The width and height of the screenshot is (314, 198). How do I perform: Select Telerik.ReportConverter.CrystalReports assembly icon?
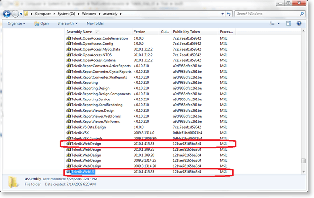68,72
